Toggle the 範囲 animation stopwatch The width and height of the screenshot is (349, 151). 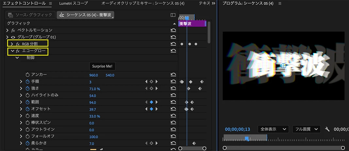tap(27, 102)
